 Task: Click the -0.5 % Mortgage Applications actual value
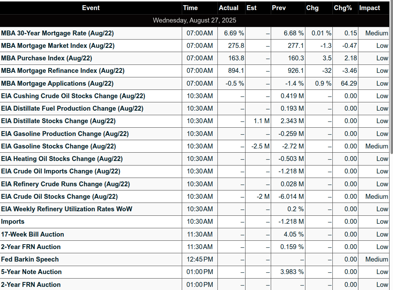coord(235,83)
